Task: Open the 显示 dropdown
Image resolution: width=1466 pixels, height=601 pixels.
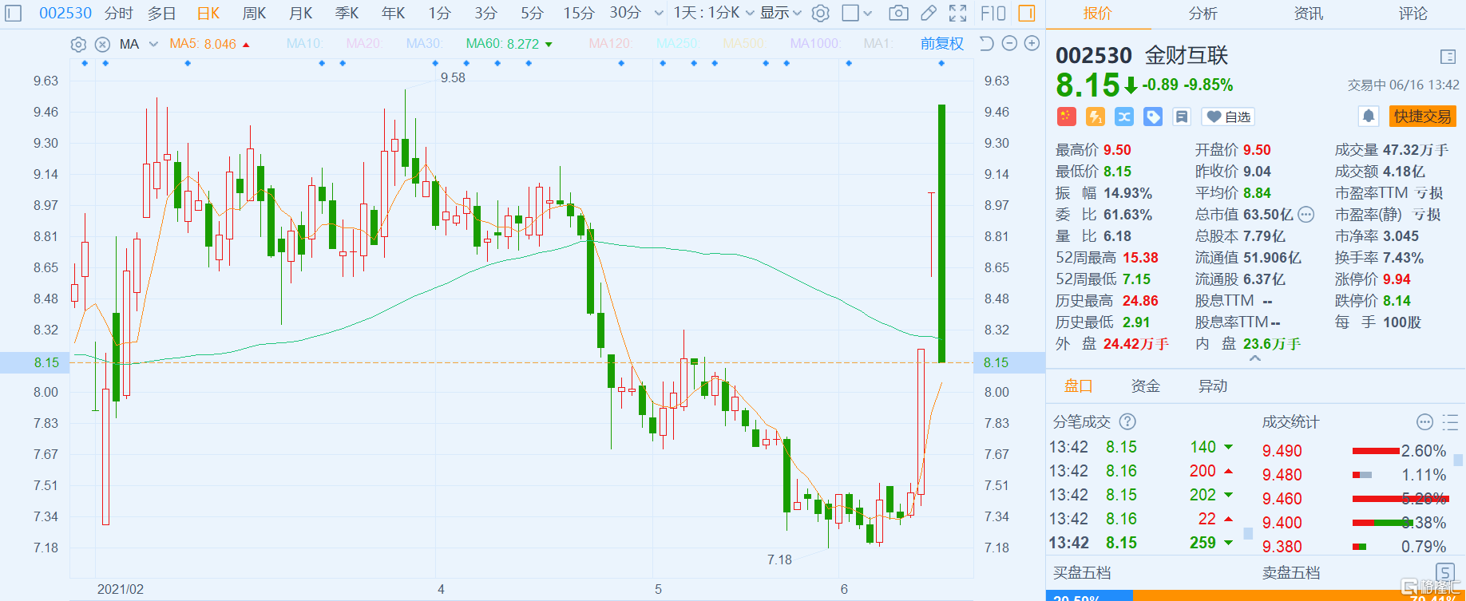Action: (780, 13)
